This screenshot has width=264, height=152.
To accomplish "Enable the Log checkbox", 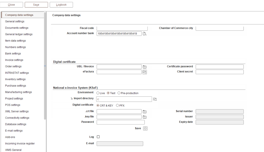I will [x=98, y=137].
